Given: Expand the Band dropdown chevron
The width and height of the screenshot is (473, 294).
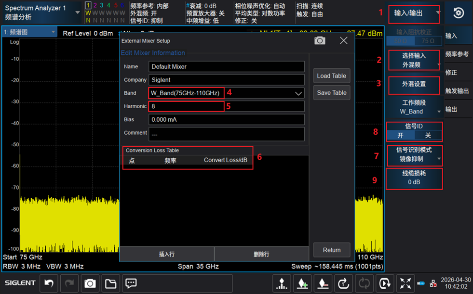Looking at the screenshot, I should pyautogui.click(x=298, y=93).
